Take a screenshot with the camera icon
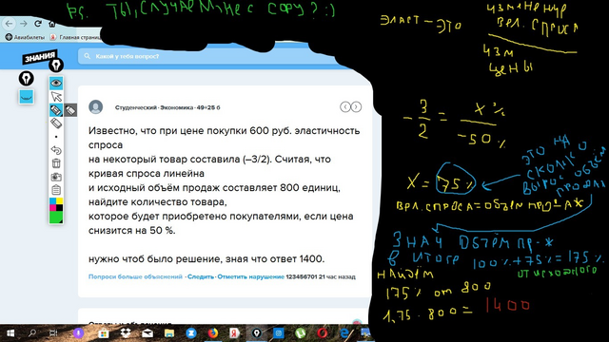Image resolution: width=609 pixels, height=342 pixels. [56, 177]
